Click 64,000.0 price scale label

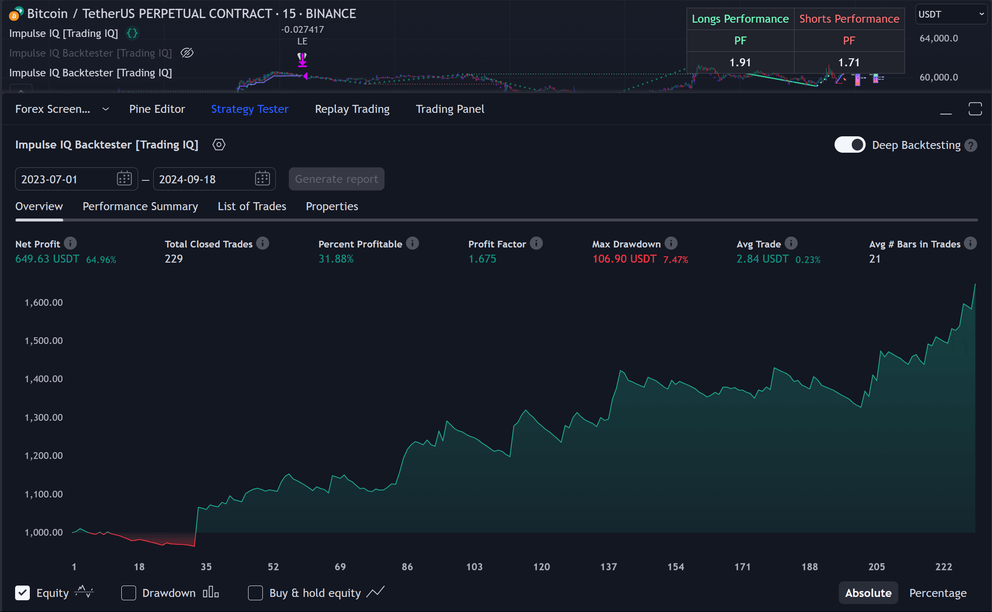click(x=939, y=38)
